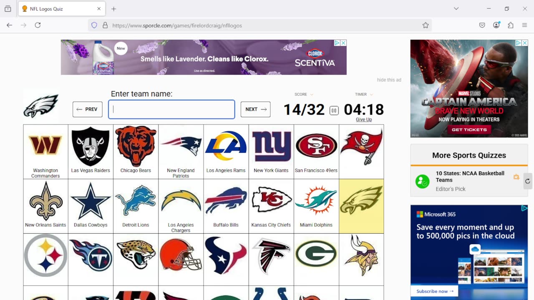Click the browser back arrow
534x300 pixels.
tap(9, 25)
